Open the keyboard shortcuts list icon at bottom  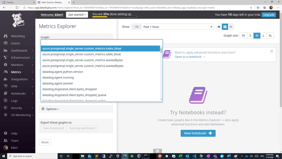[x=157, y=151]
